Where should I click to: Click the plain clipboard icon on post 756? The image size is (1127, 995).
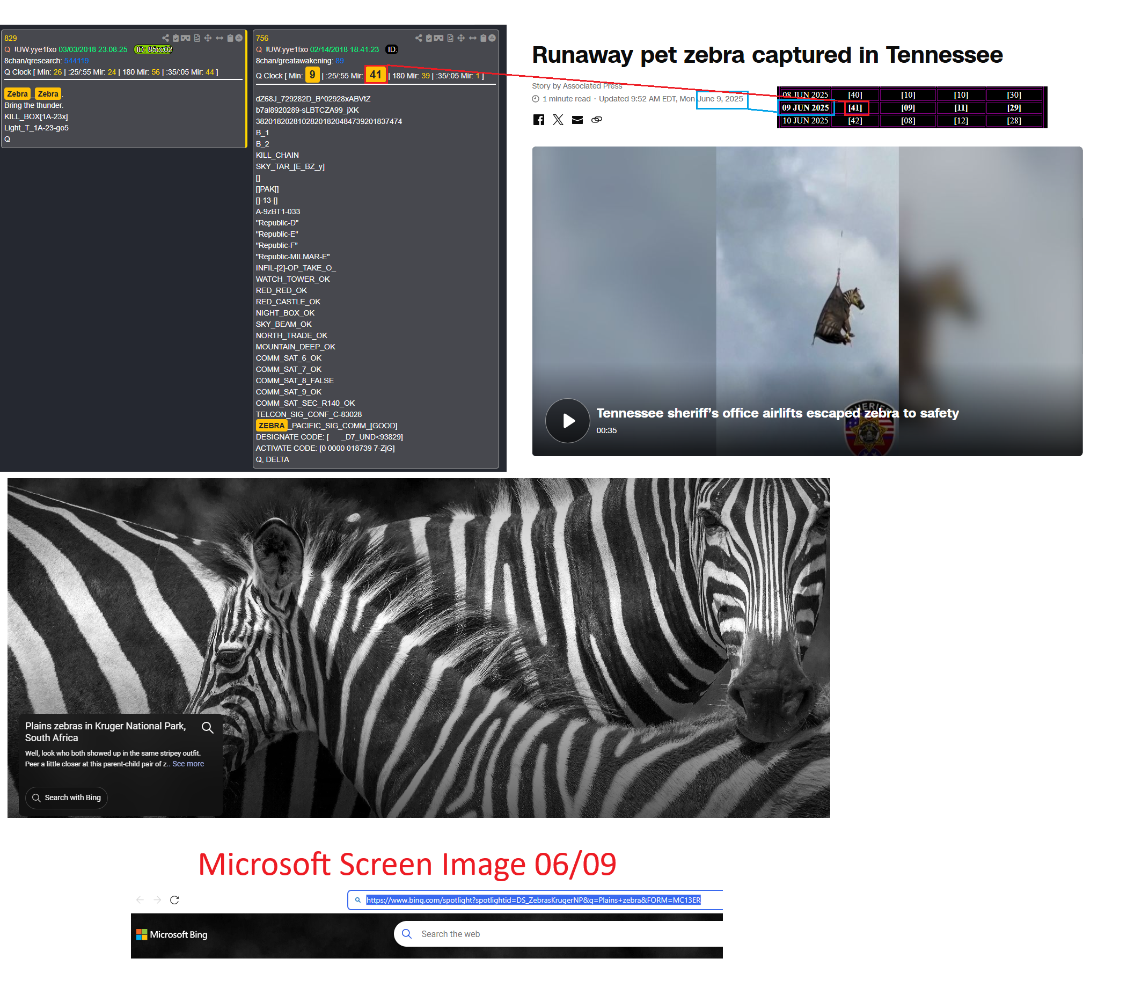pyautogui.click(x=484, y=38)
